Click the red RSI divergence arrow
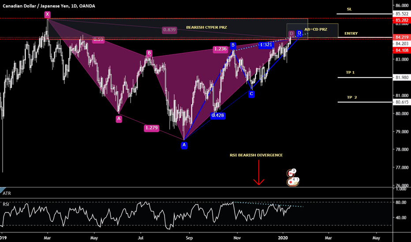This screenshot has height=242, width=411. click(x=258, y=172)
